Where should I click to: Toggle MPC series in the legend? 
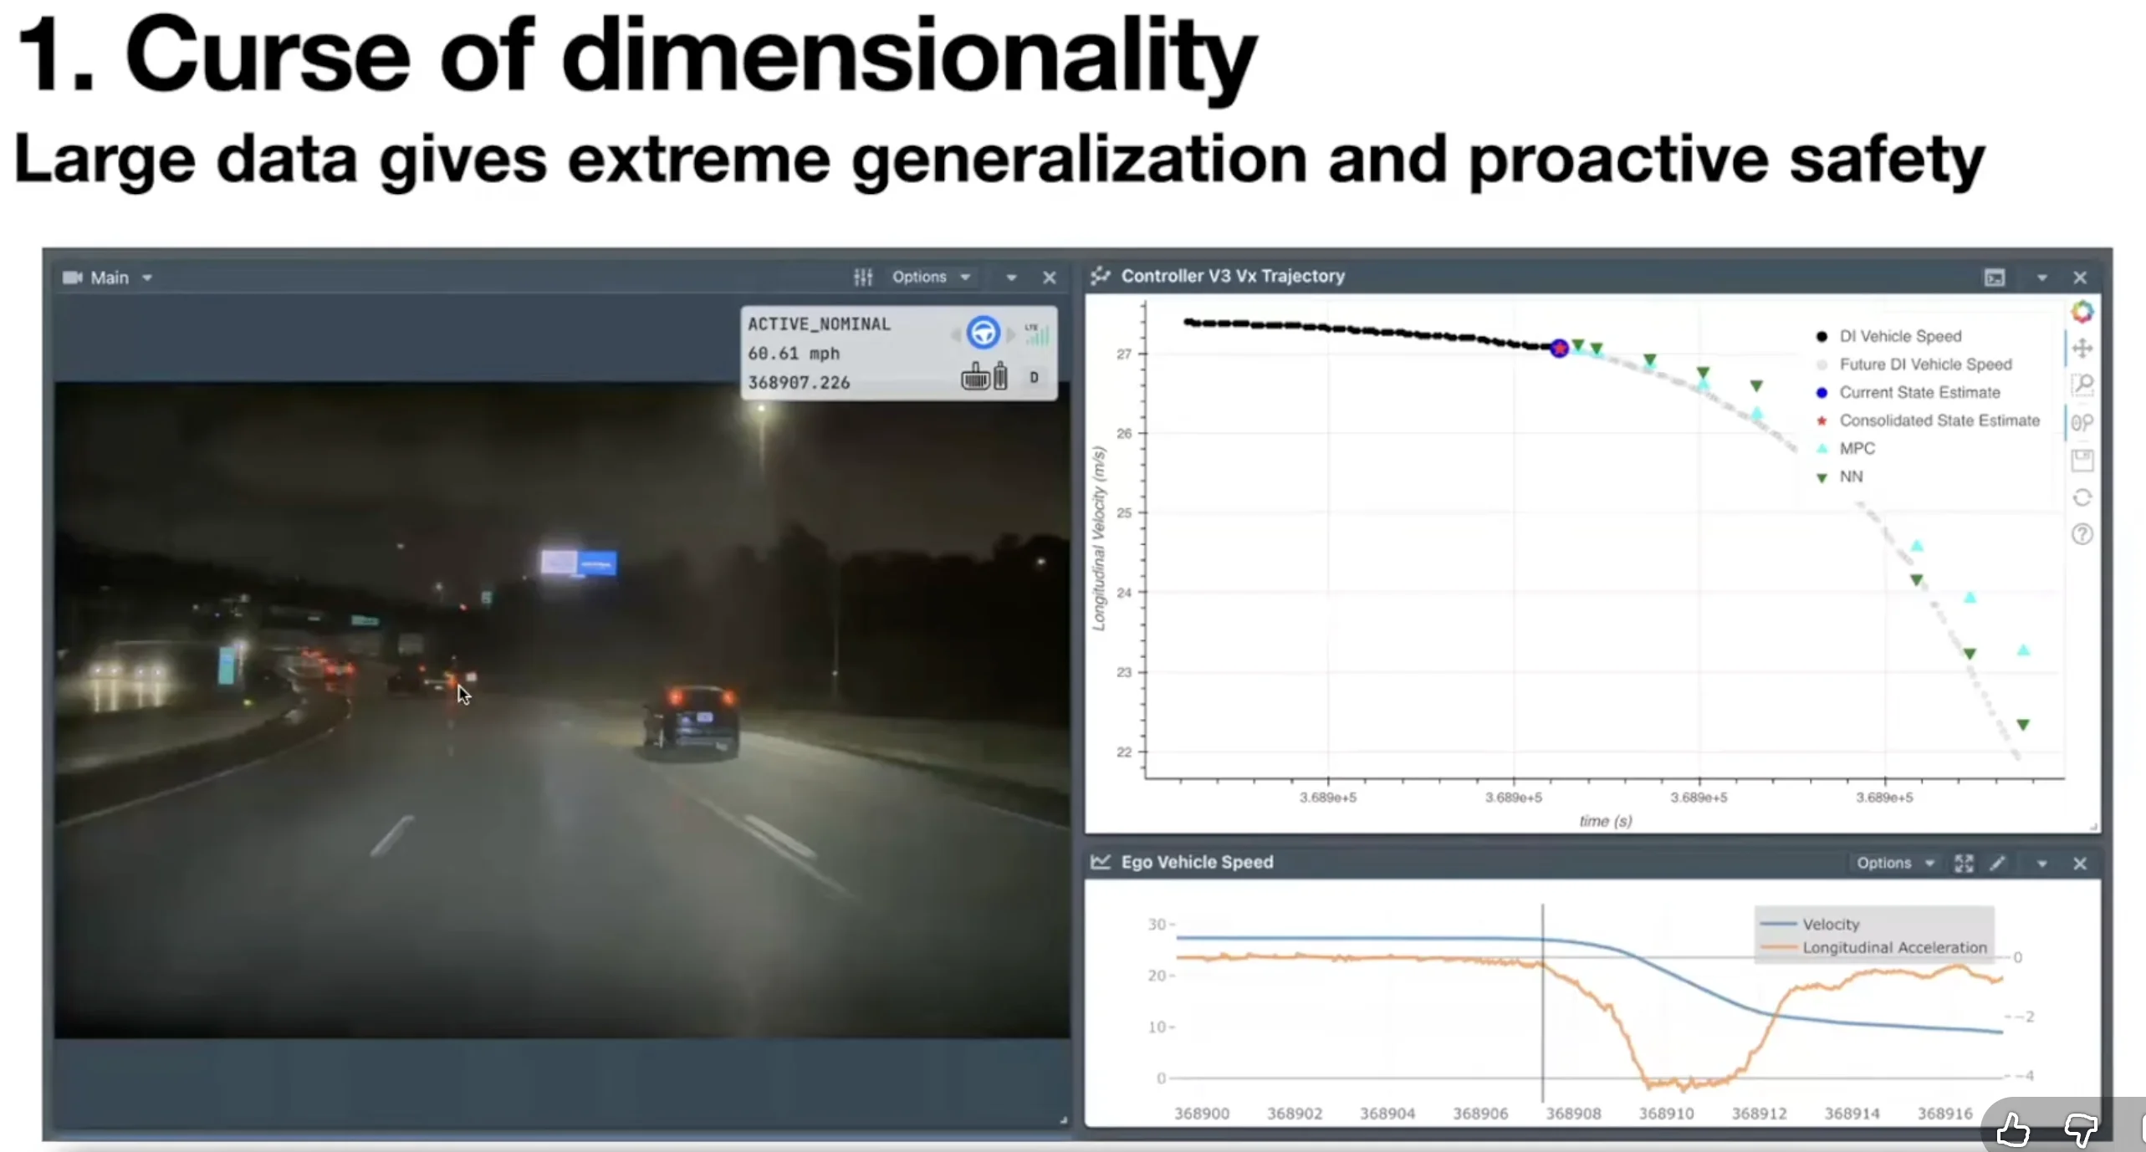[x=1856, y=448]
